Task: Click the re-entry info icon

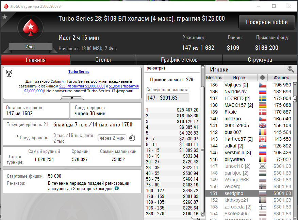Action: point(117,188)
